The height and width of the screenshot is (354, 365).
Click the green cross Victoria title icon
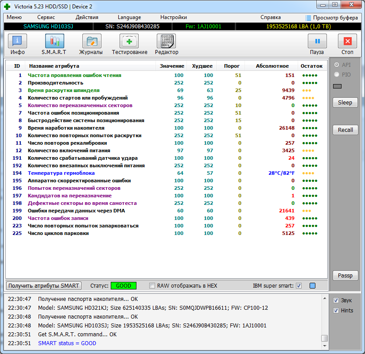(7, 7)
